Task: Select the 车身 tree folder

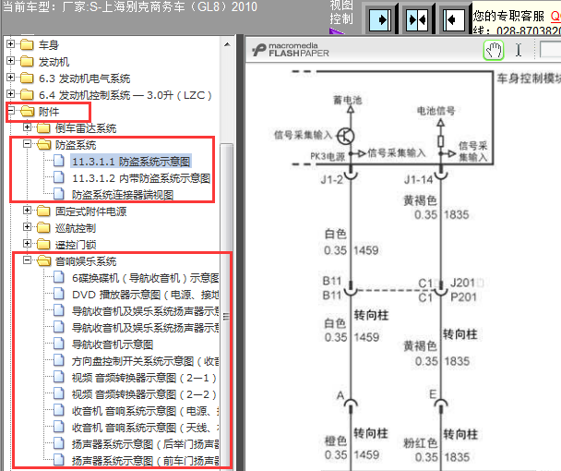Action: (49, 45)
